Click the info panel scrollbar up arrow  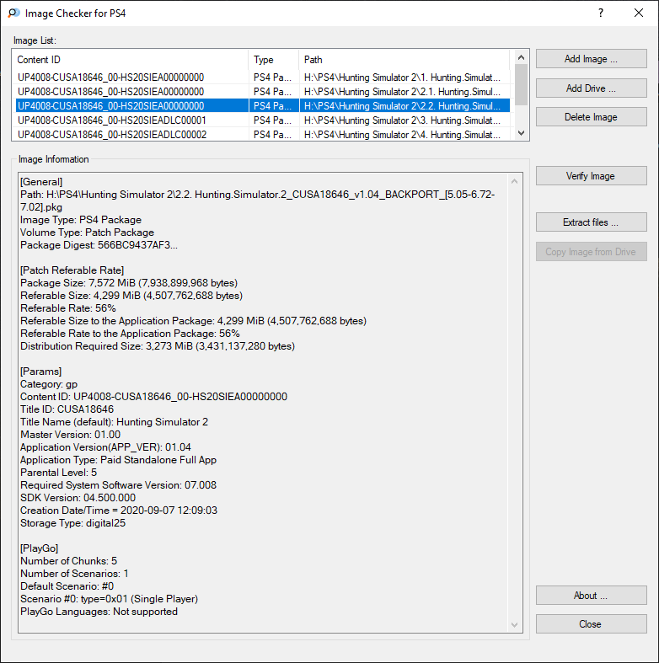[514, 181]
